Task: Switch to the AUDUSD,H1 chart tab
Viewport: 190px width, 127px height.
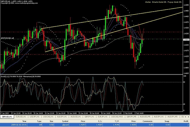Action: point(75,117)
